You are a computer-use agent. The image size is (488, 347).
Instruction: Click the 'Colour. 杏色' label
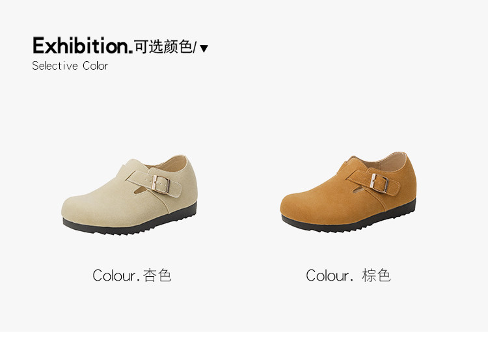pos(132,275)
